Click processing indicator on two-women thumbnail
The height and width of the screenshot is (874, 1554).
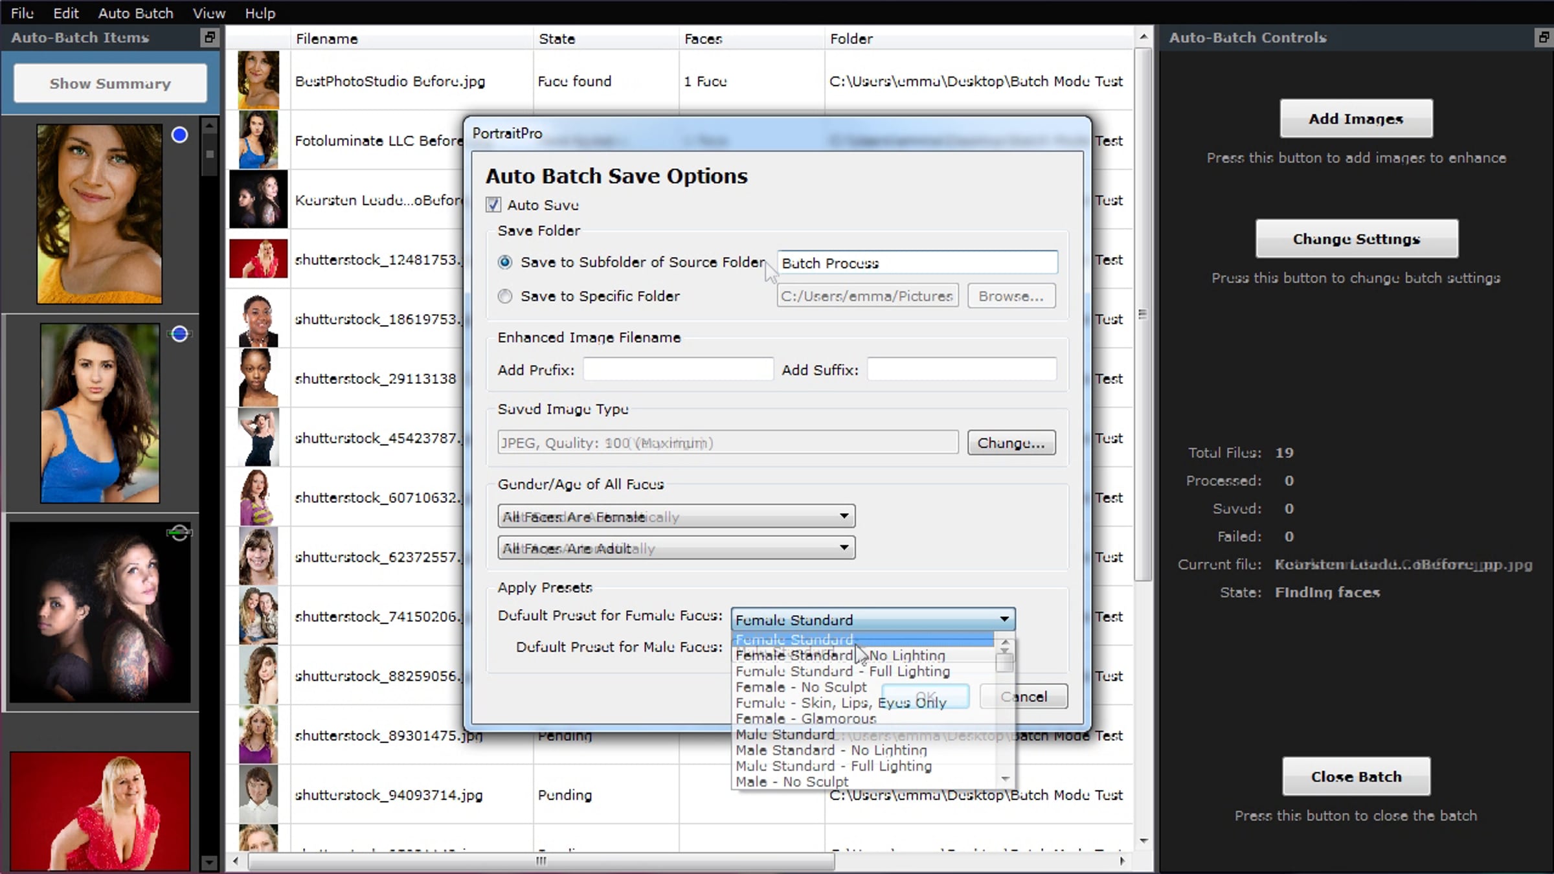click(179, 533)
